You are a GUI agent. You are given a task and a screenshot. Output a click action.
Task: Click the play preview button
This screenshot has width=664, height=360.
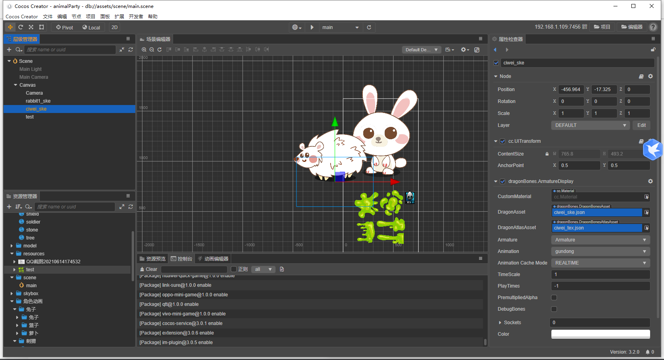[x=312, y=27]
